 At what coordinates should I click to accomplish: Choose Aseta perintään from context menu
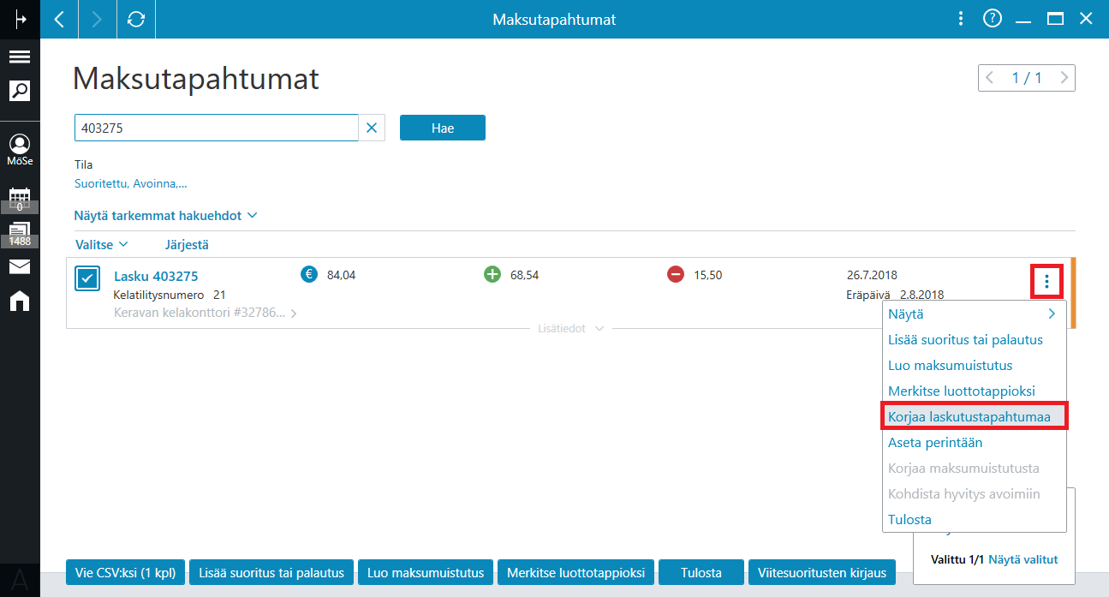[935, 443]
